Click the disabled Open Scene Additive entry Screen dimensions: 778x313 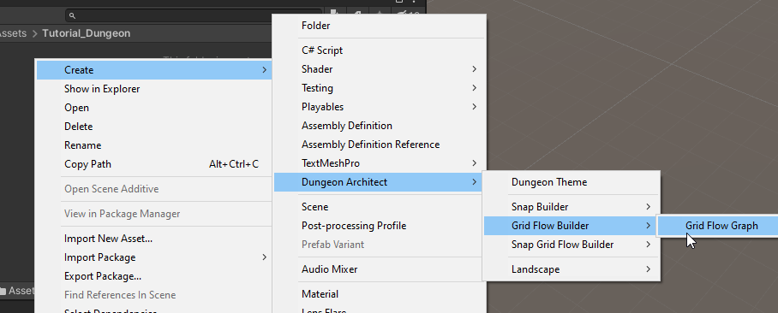pyautogui.click(x=154, y=189)
